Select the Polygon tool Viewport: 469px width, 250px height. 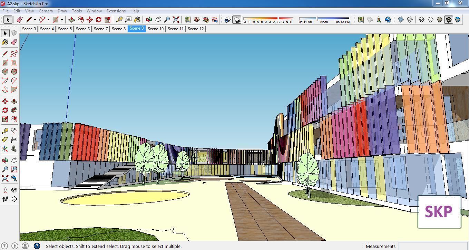coord(14,72)
